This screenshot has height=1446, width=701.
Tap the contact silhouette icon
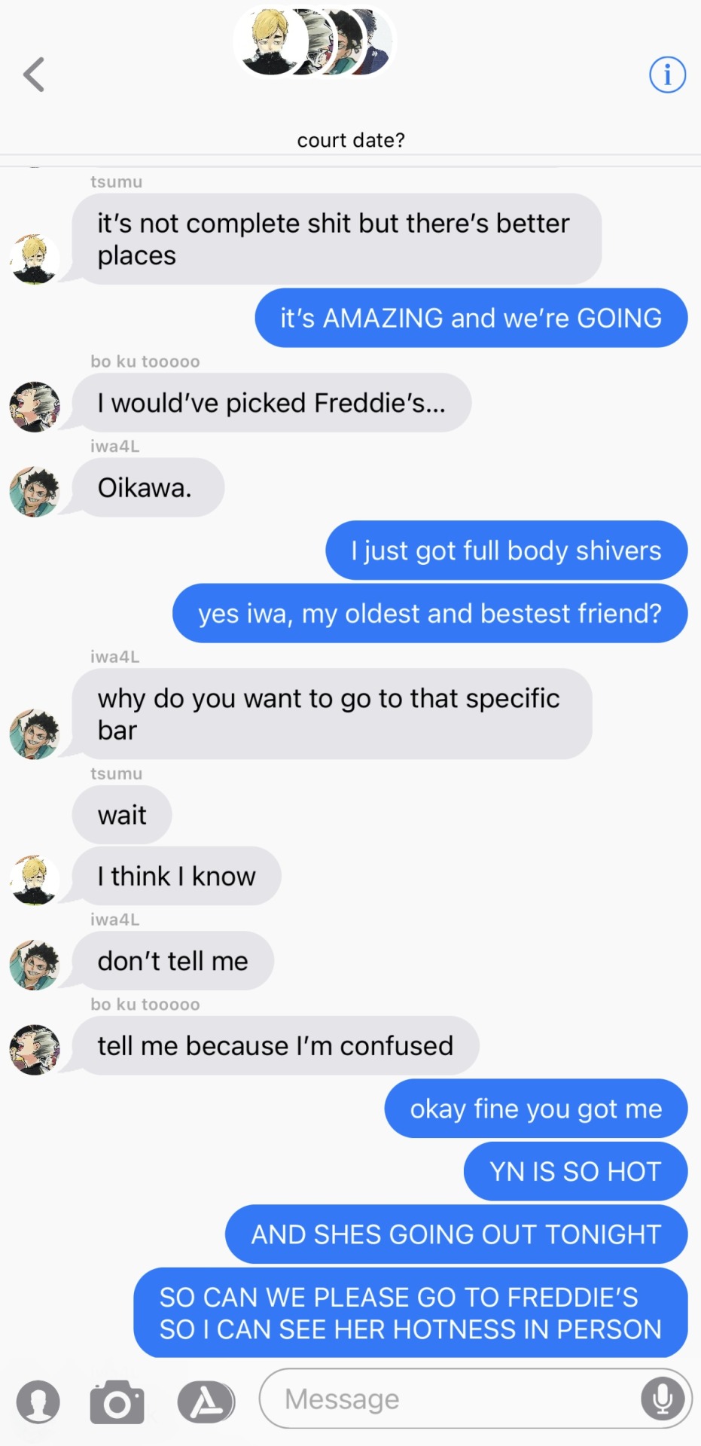(38, 1402)
